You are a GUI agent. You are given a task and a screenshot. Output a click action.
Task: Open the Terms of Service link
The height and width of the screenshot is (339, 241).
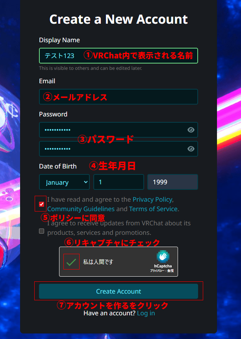tap(153, 209)
